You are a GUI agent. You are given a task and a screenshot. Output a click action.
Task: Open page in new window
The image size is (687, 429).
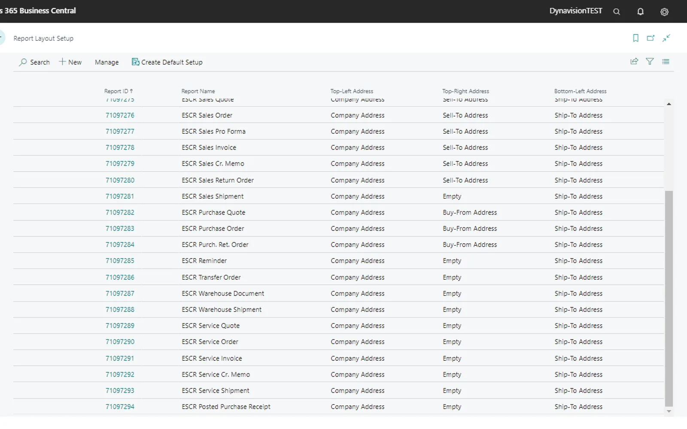pyautogui.click(x=651, y=38)
